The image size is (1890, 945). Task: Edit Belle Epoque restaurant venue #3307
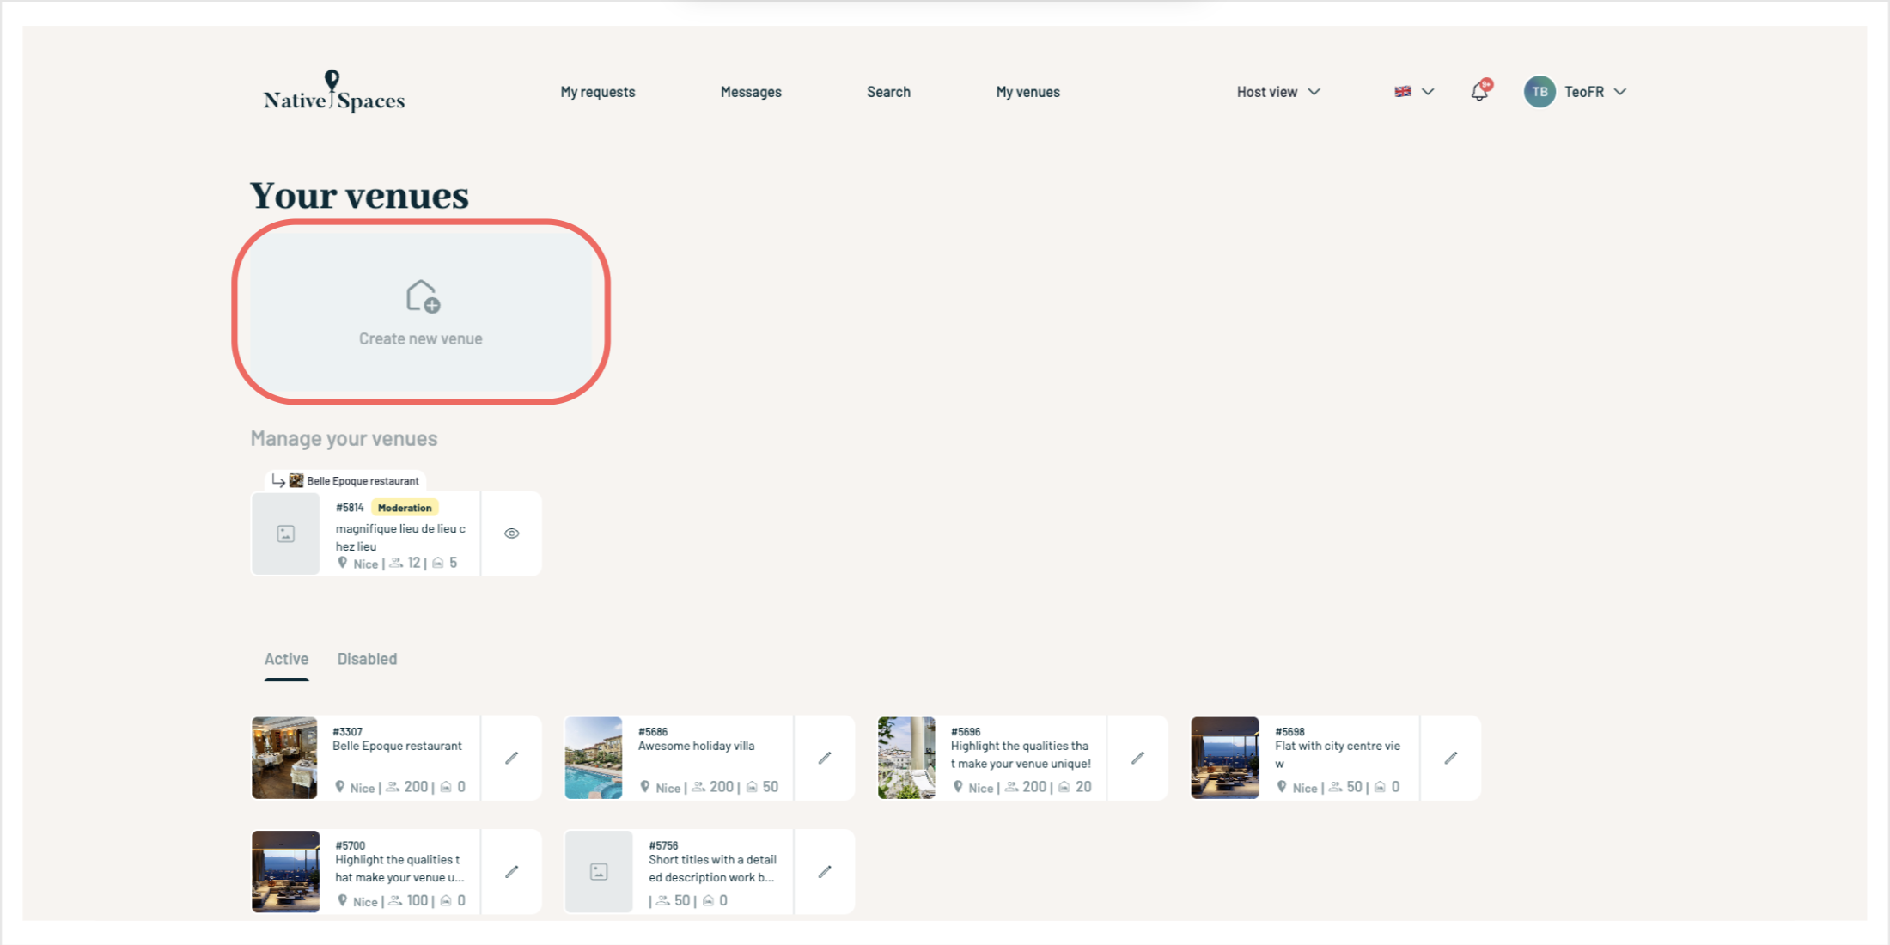tap(512, 758)
